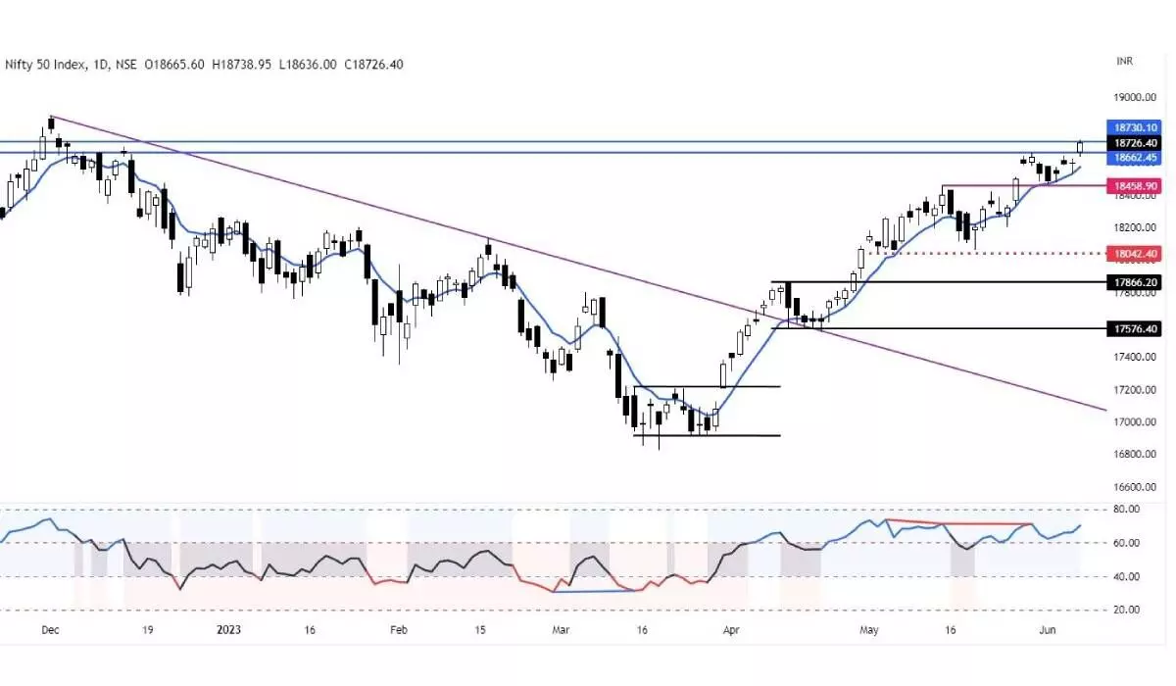Image resolution: width=1176 pixels, height=686 pixels.
Task: Click the latest white candle in June
Action: [x=1080, y=147]
